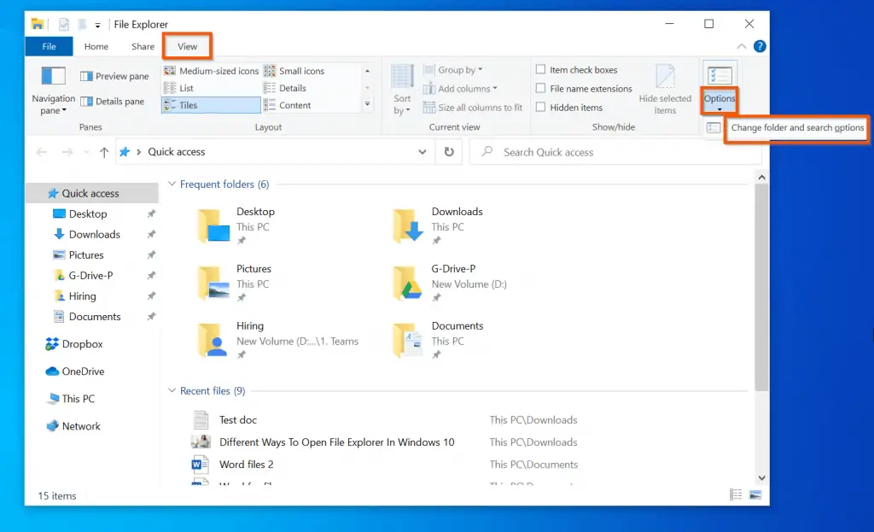The height and width of the screenshot is (532, 874).
Task: Open the Sort by menu
Action: click(402, 91)
